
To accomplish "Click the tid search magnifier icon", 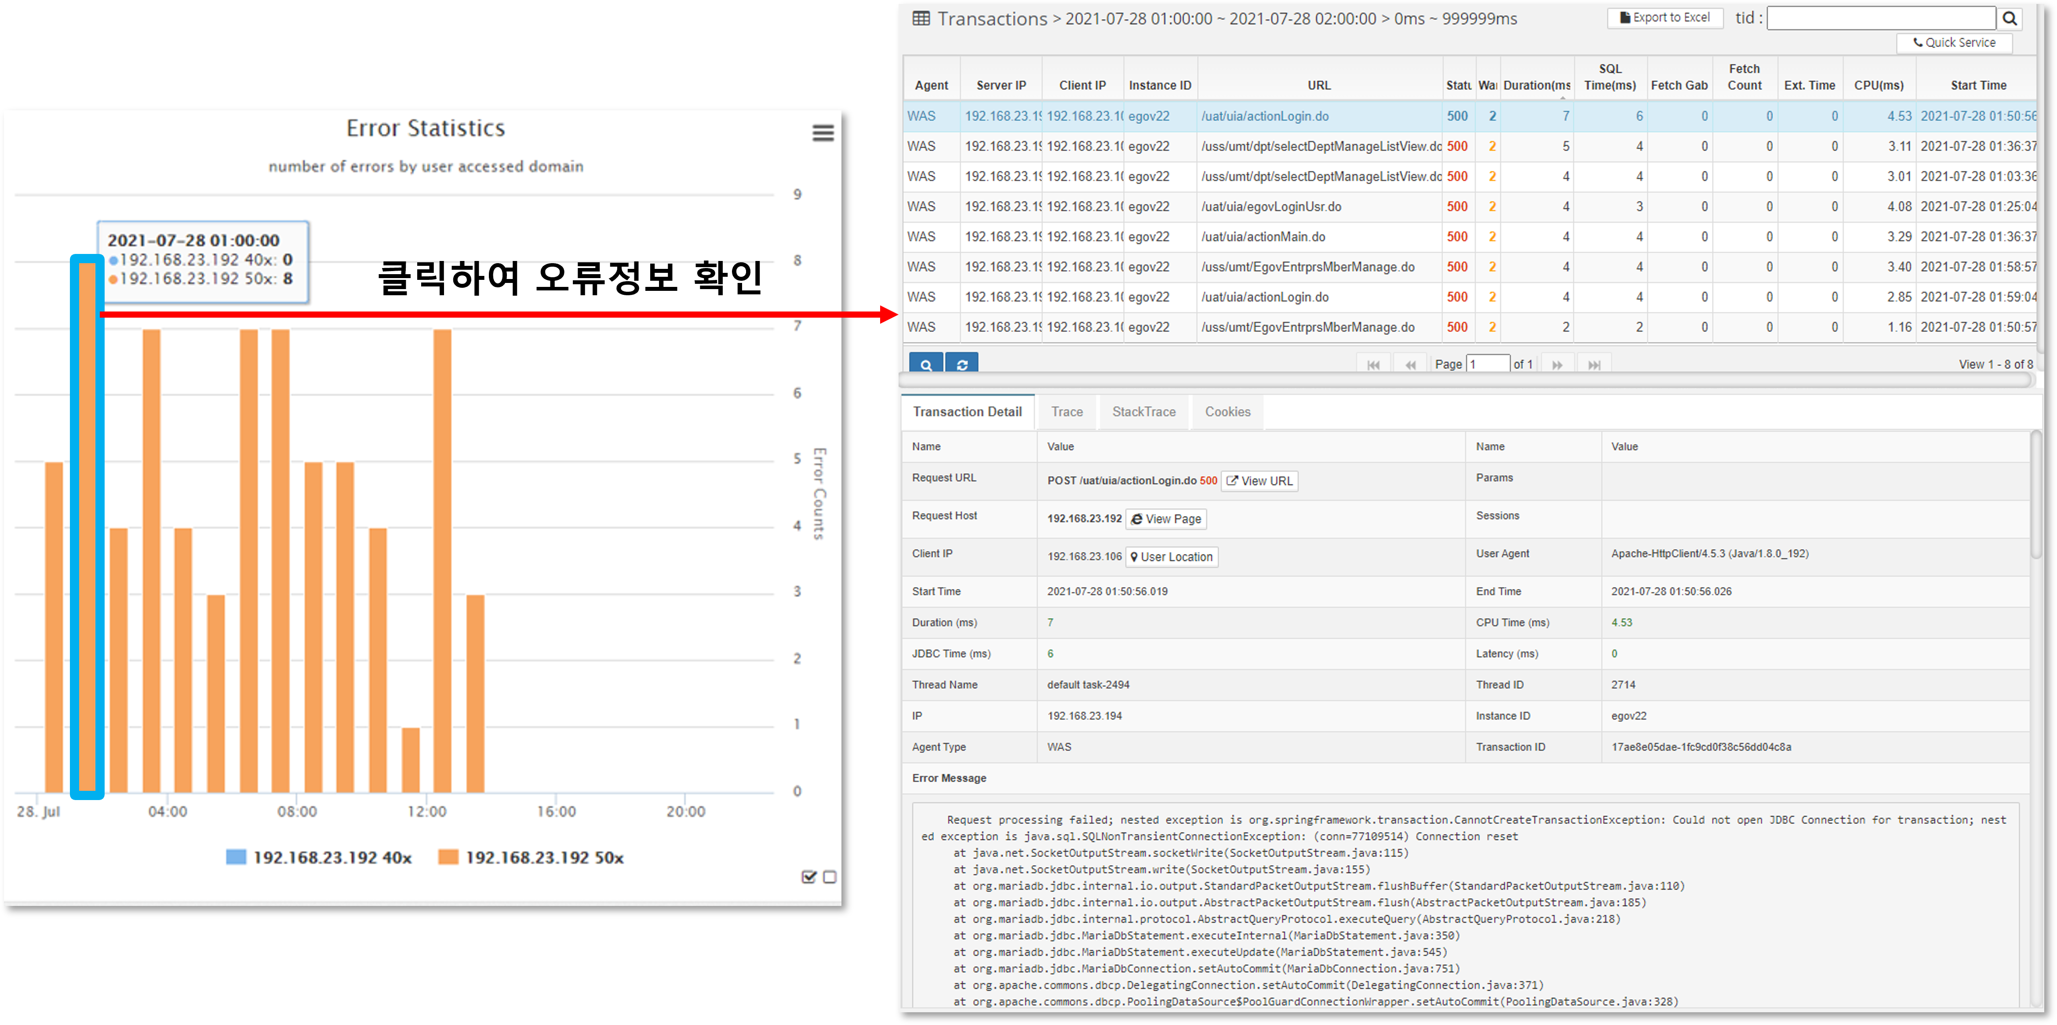I will click(x=2010, y=18).
